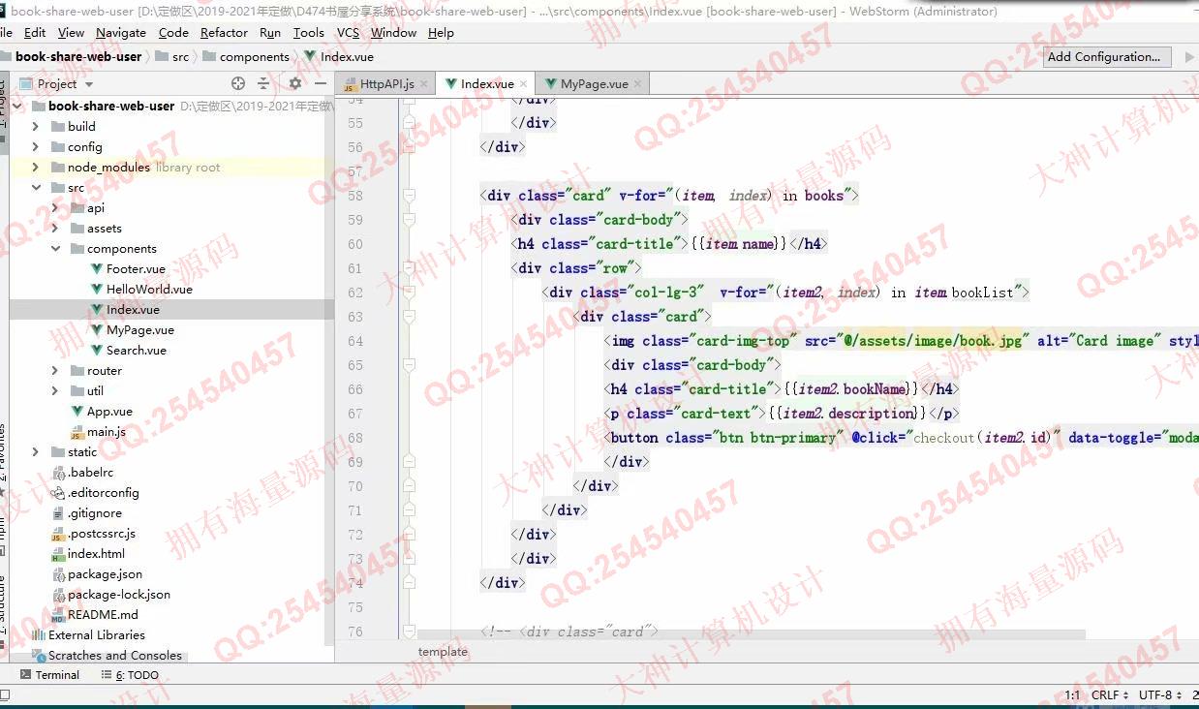Click the src breadcrumb in navigation bar
1199x709 pixels.
[172, 57]
